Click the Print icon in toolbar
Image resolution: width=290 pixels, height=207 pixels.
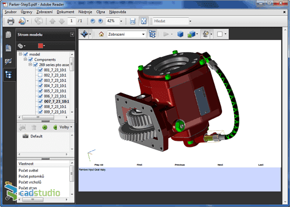(11, 21)
